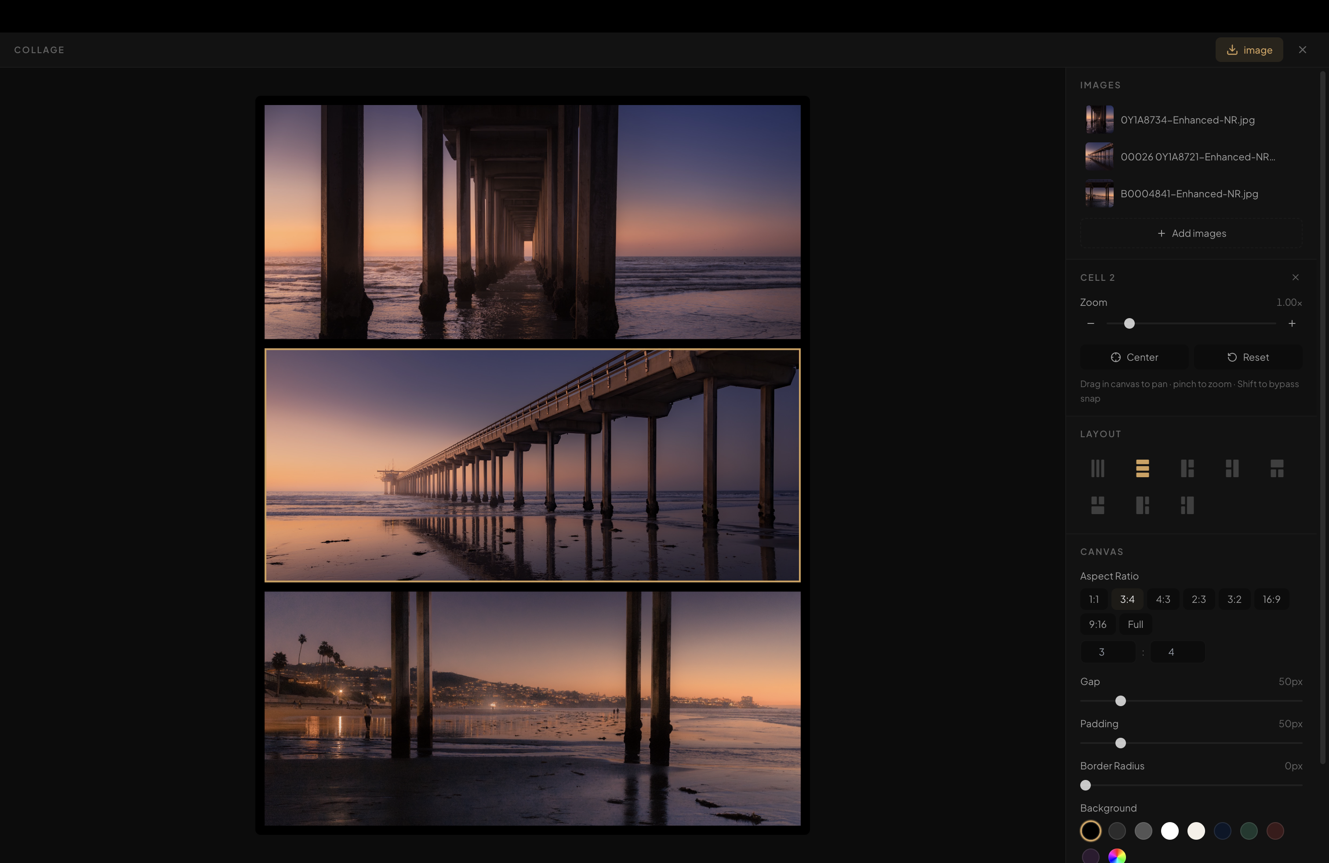This screenshot has height=863, width=1329.
Task: Select thumbnail of 00026 0Y1A8721-Enhanced-NR image
Action: pyautogui.click(x=1099, y=156)
